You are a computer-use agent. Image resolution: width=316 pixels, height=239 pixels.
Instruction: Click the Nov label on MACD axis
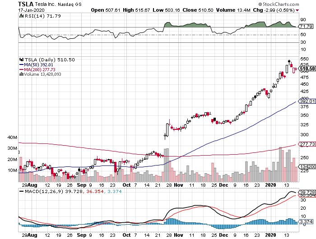[178, 235]
